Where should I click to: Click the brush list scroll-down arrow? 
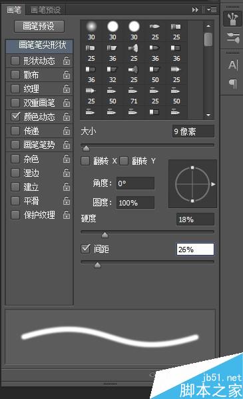pos(208,115)
